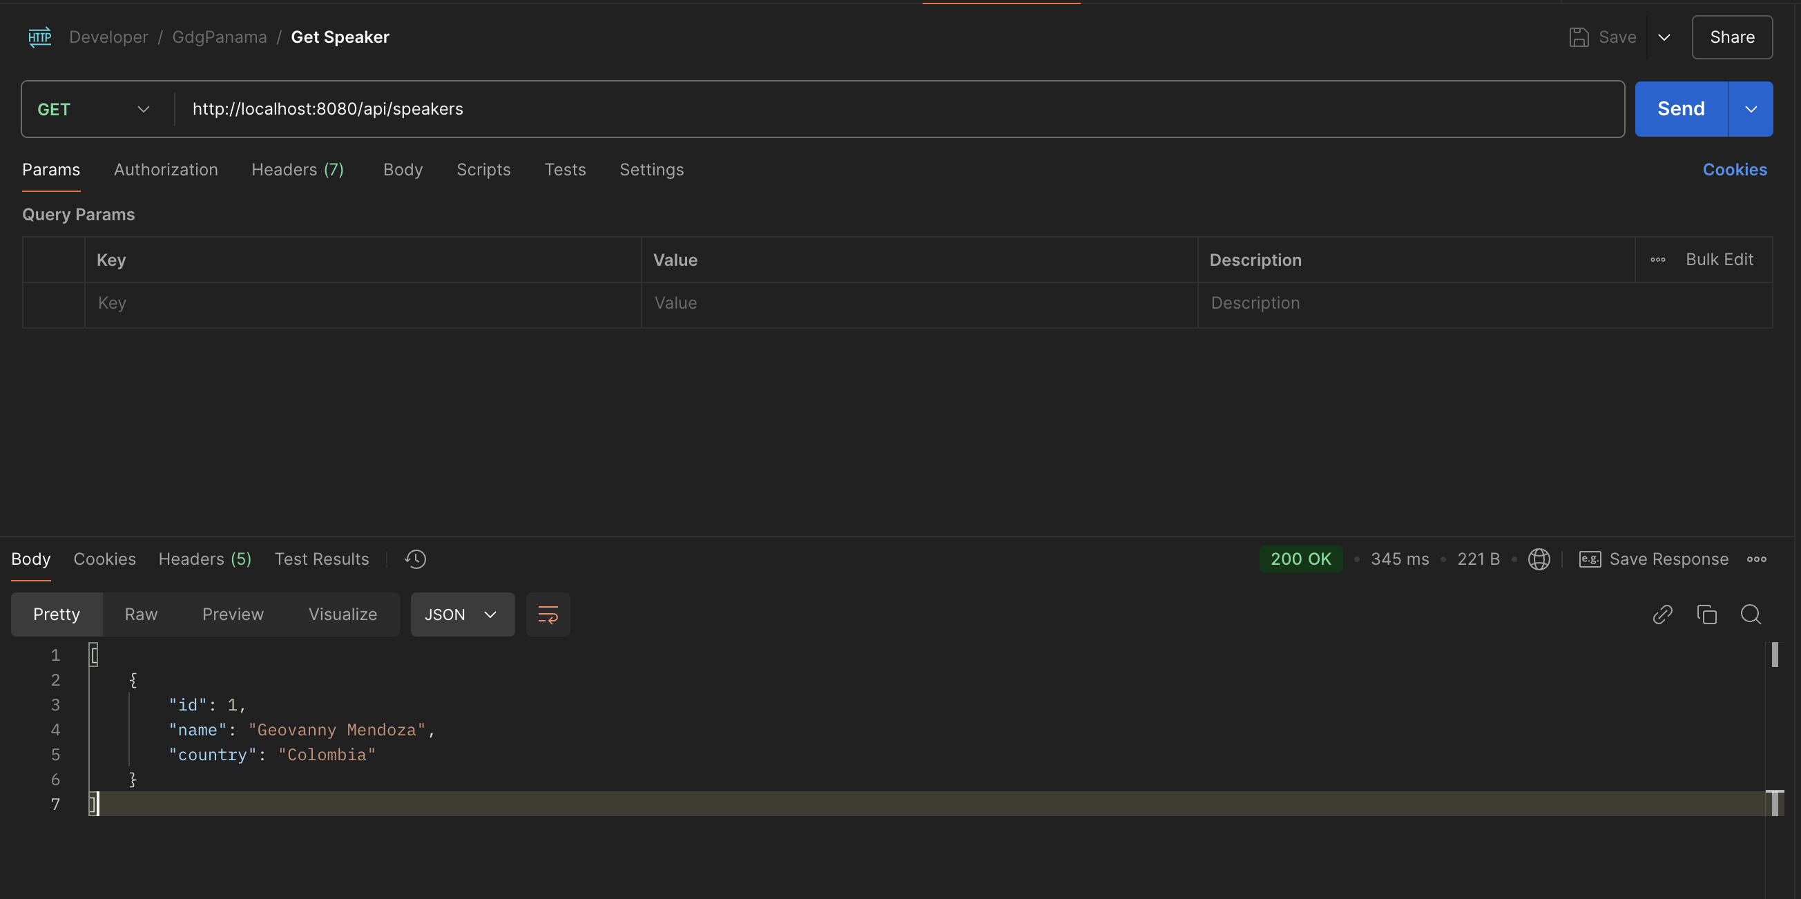Screen dimensions: 1801x899
Task: Switch to the Authorization tab
Action: (x=166, y=169)
